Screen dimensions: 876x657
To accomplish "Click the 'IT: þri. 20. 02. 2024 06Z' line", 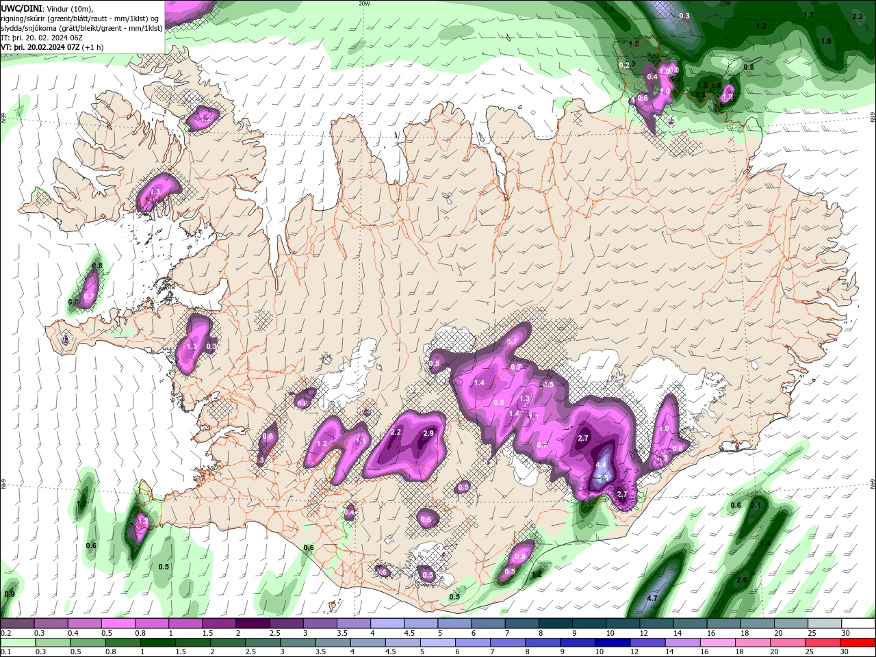I will 42,38.
